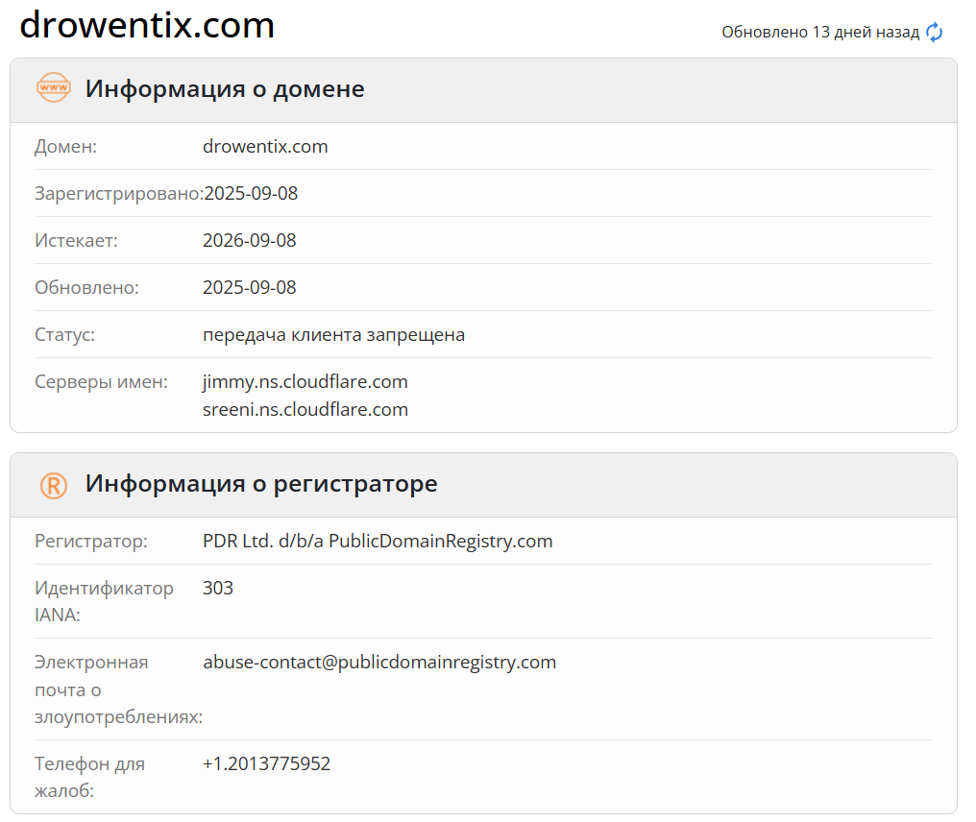Image resolution: width=976 pixels, height=822 pixels.
Task: Click the "Обновлено 13 дней назад" text
Action: (x=819, y=33)
